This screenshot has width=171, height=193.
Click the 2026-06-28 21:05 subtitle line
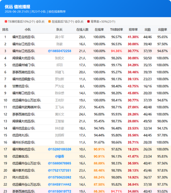click(x=35, y=12)
